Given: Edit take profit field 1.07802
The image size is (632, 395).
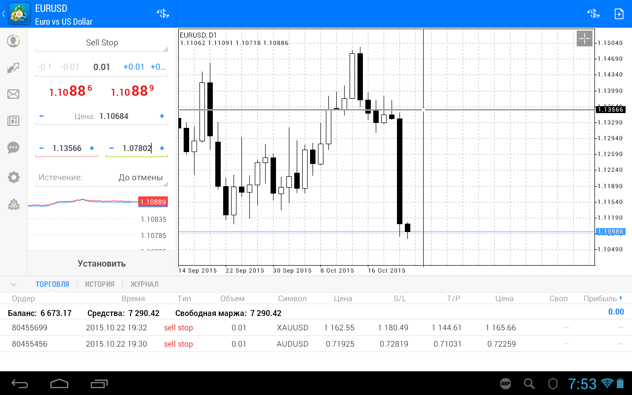Looking at the screenshot, I should click(x=137, y=148).
